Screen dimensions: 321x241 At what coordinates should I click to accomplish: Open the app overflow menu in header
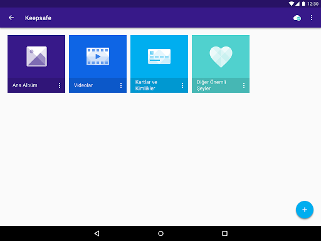(312, 18)
